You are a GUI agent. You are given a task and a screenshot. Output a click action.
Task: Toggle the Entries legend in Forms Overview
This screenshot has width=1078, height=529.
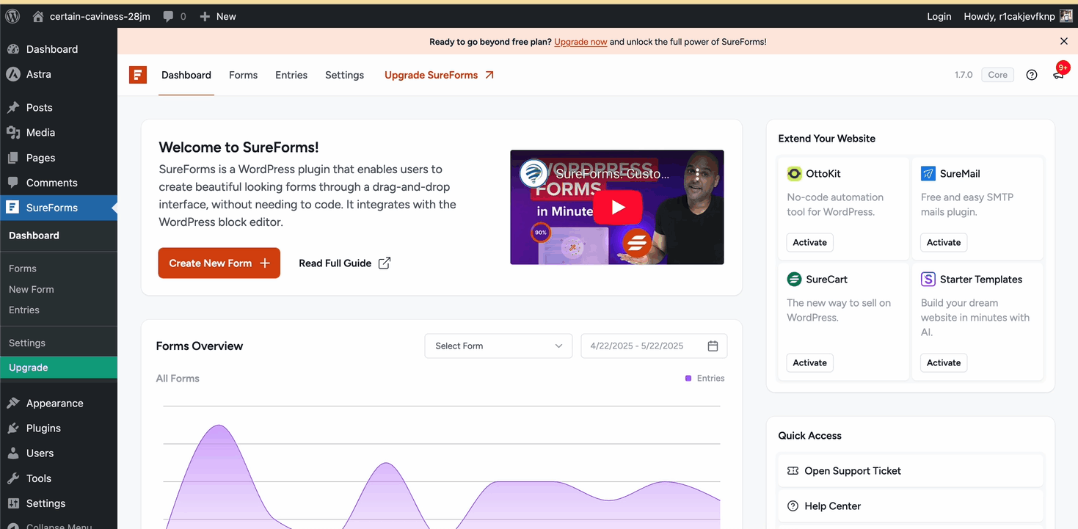click(703, 378)
